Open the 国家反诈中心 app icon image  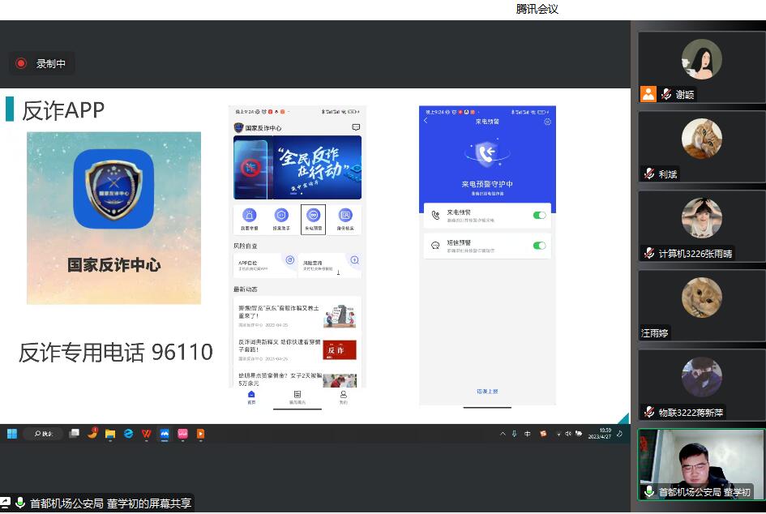click(x=113, y=189)
